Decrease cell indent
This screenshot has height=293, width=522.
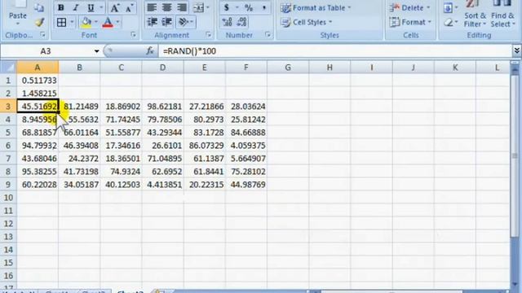point(153,22)
